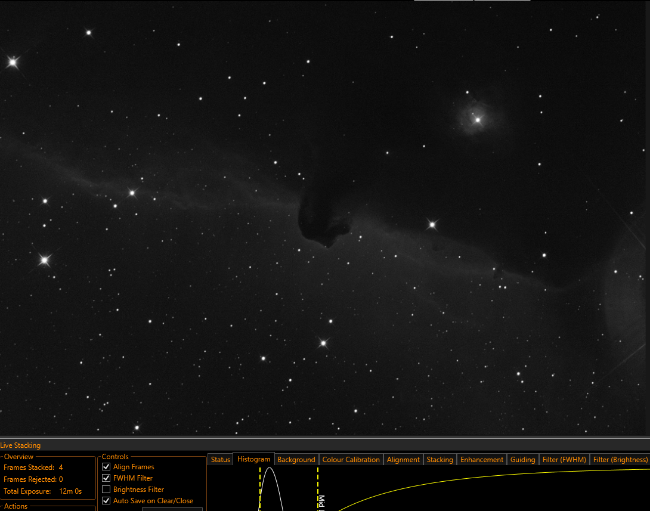Disable the FWHM Filter checkbox
Screen dimensions: 650x511
coord(106,478)
